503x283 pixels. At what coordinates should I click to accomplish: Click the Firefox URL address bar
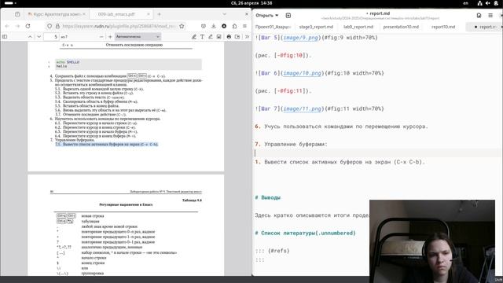[x=119, y=26]
